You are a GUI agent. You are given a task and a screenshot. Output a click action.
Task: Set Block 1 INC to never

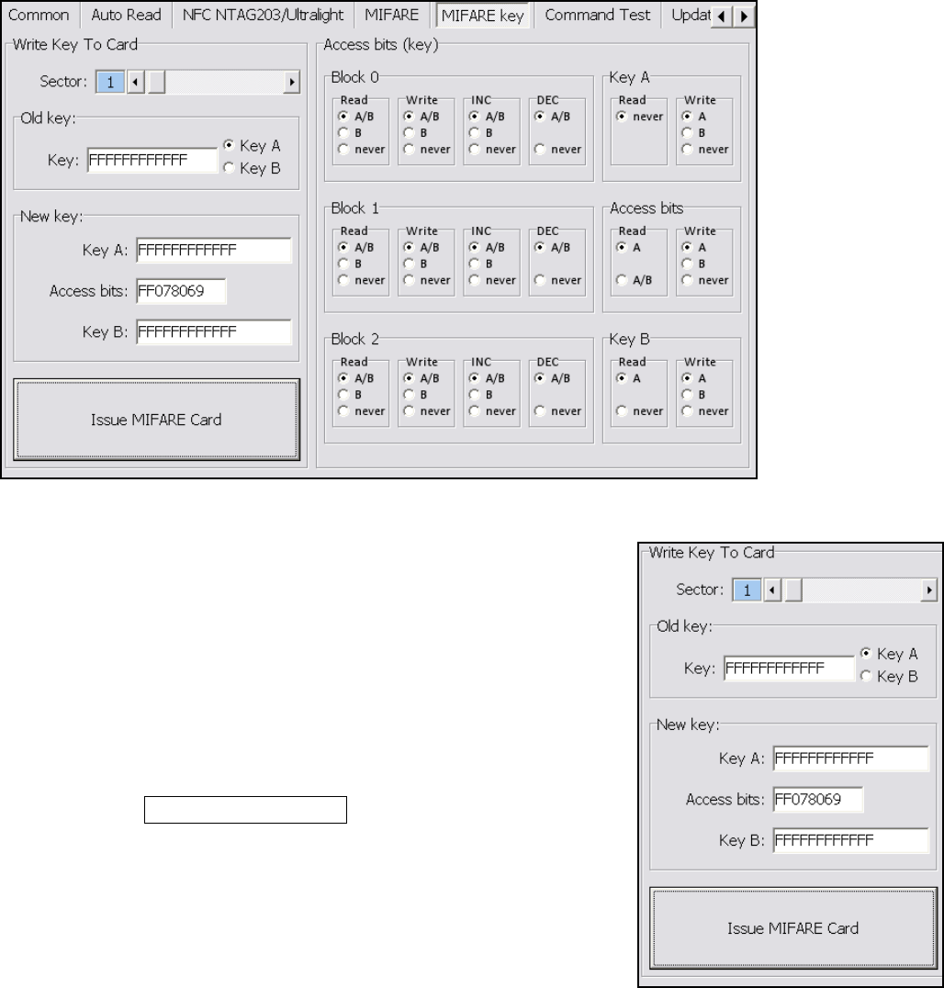[x=493, y=280]
